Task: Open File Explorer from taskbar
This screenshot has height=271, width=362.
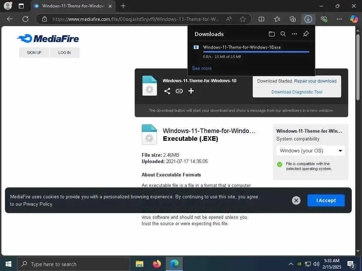Action: [139, 264]
